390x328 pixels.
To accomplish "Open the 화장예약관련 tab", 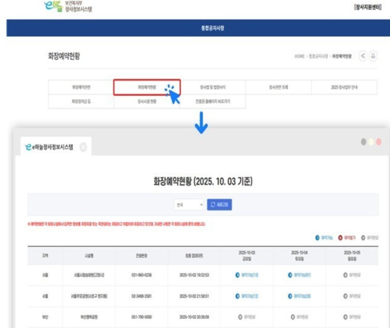I will coord(81,88).
